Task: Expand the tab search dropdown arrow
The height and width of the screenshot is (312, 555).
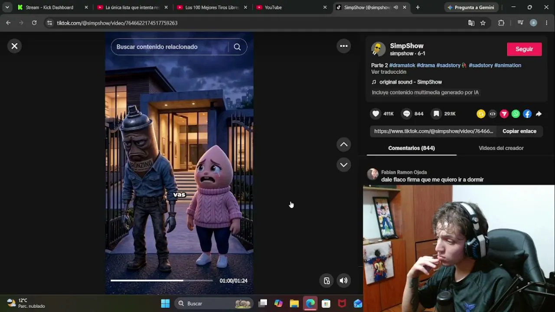Action: coord(7,7)
